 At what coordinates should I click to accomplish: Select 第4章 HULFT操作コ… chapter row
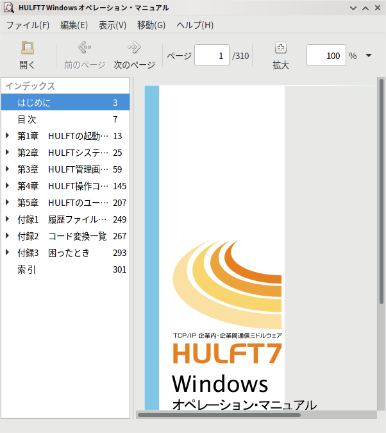coord(65,186)
